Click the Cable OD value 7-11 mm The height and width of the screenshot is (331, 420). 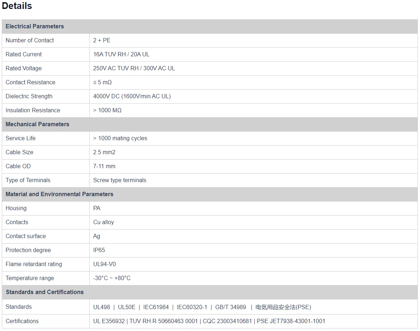[x=104, y=166]
